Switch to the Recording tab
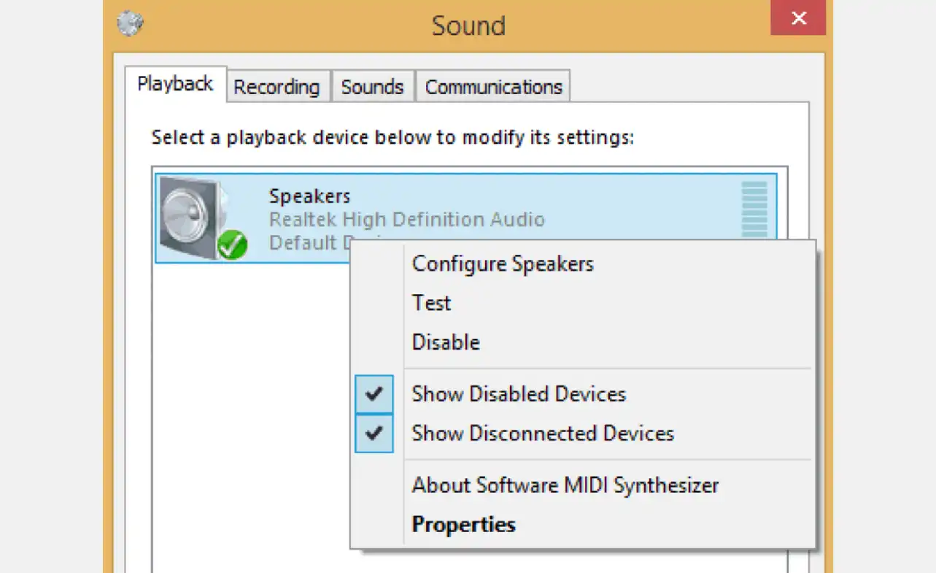 coord(277,87)
